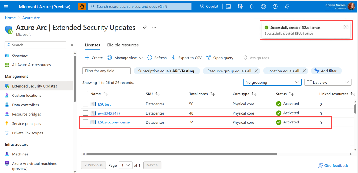The height and width of the screenshot is (173, 358).
Task: Click Create to add a license
Action: tap(94, 58)
